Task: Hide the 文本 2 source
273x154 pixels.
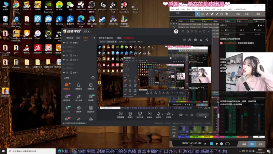Action: pos(64,60)
